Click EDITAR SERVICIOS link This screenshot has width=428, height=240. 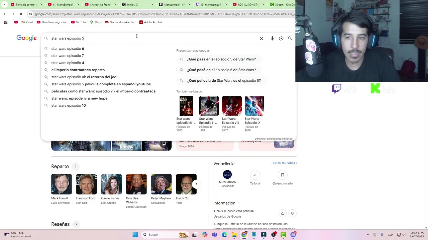284,163
